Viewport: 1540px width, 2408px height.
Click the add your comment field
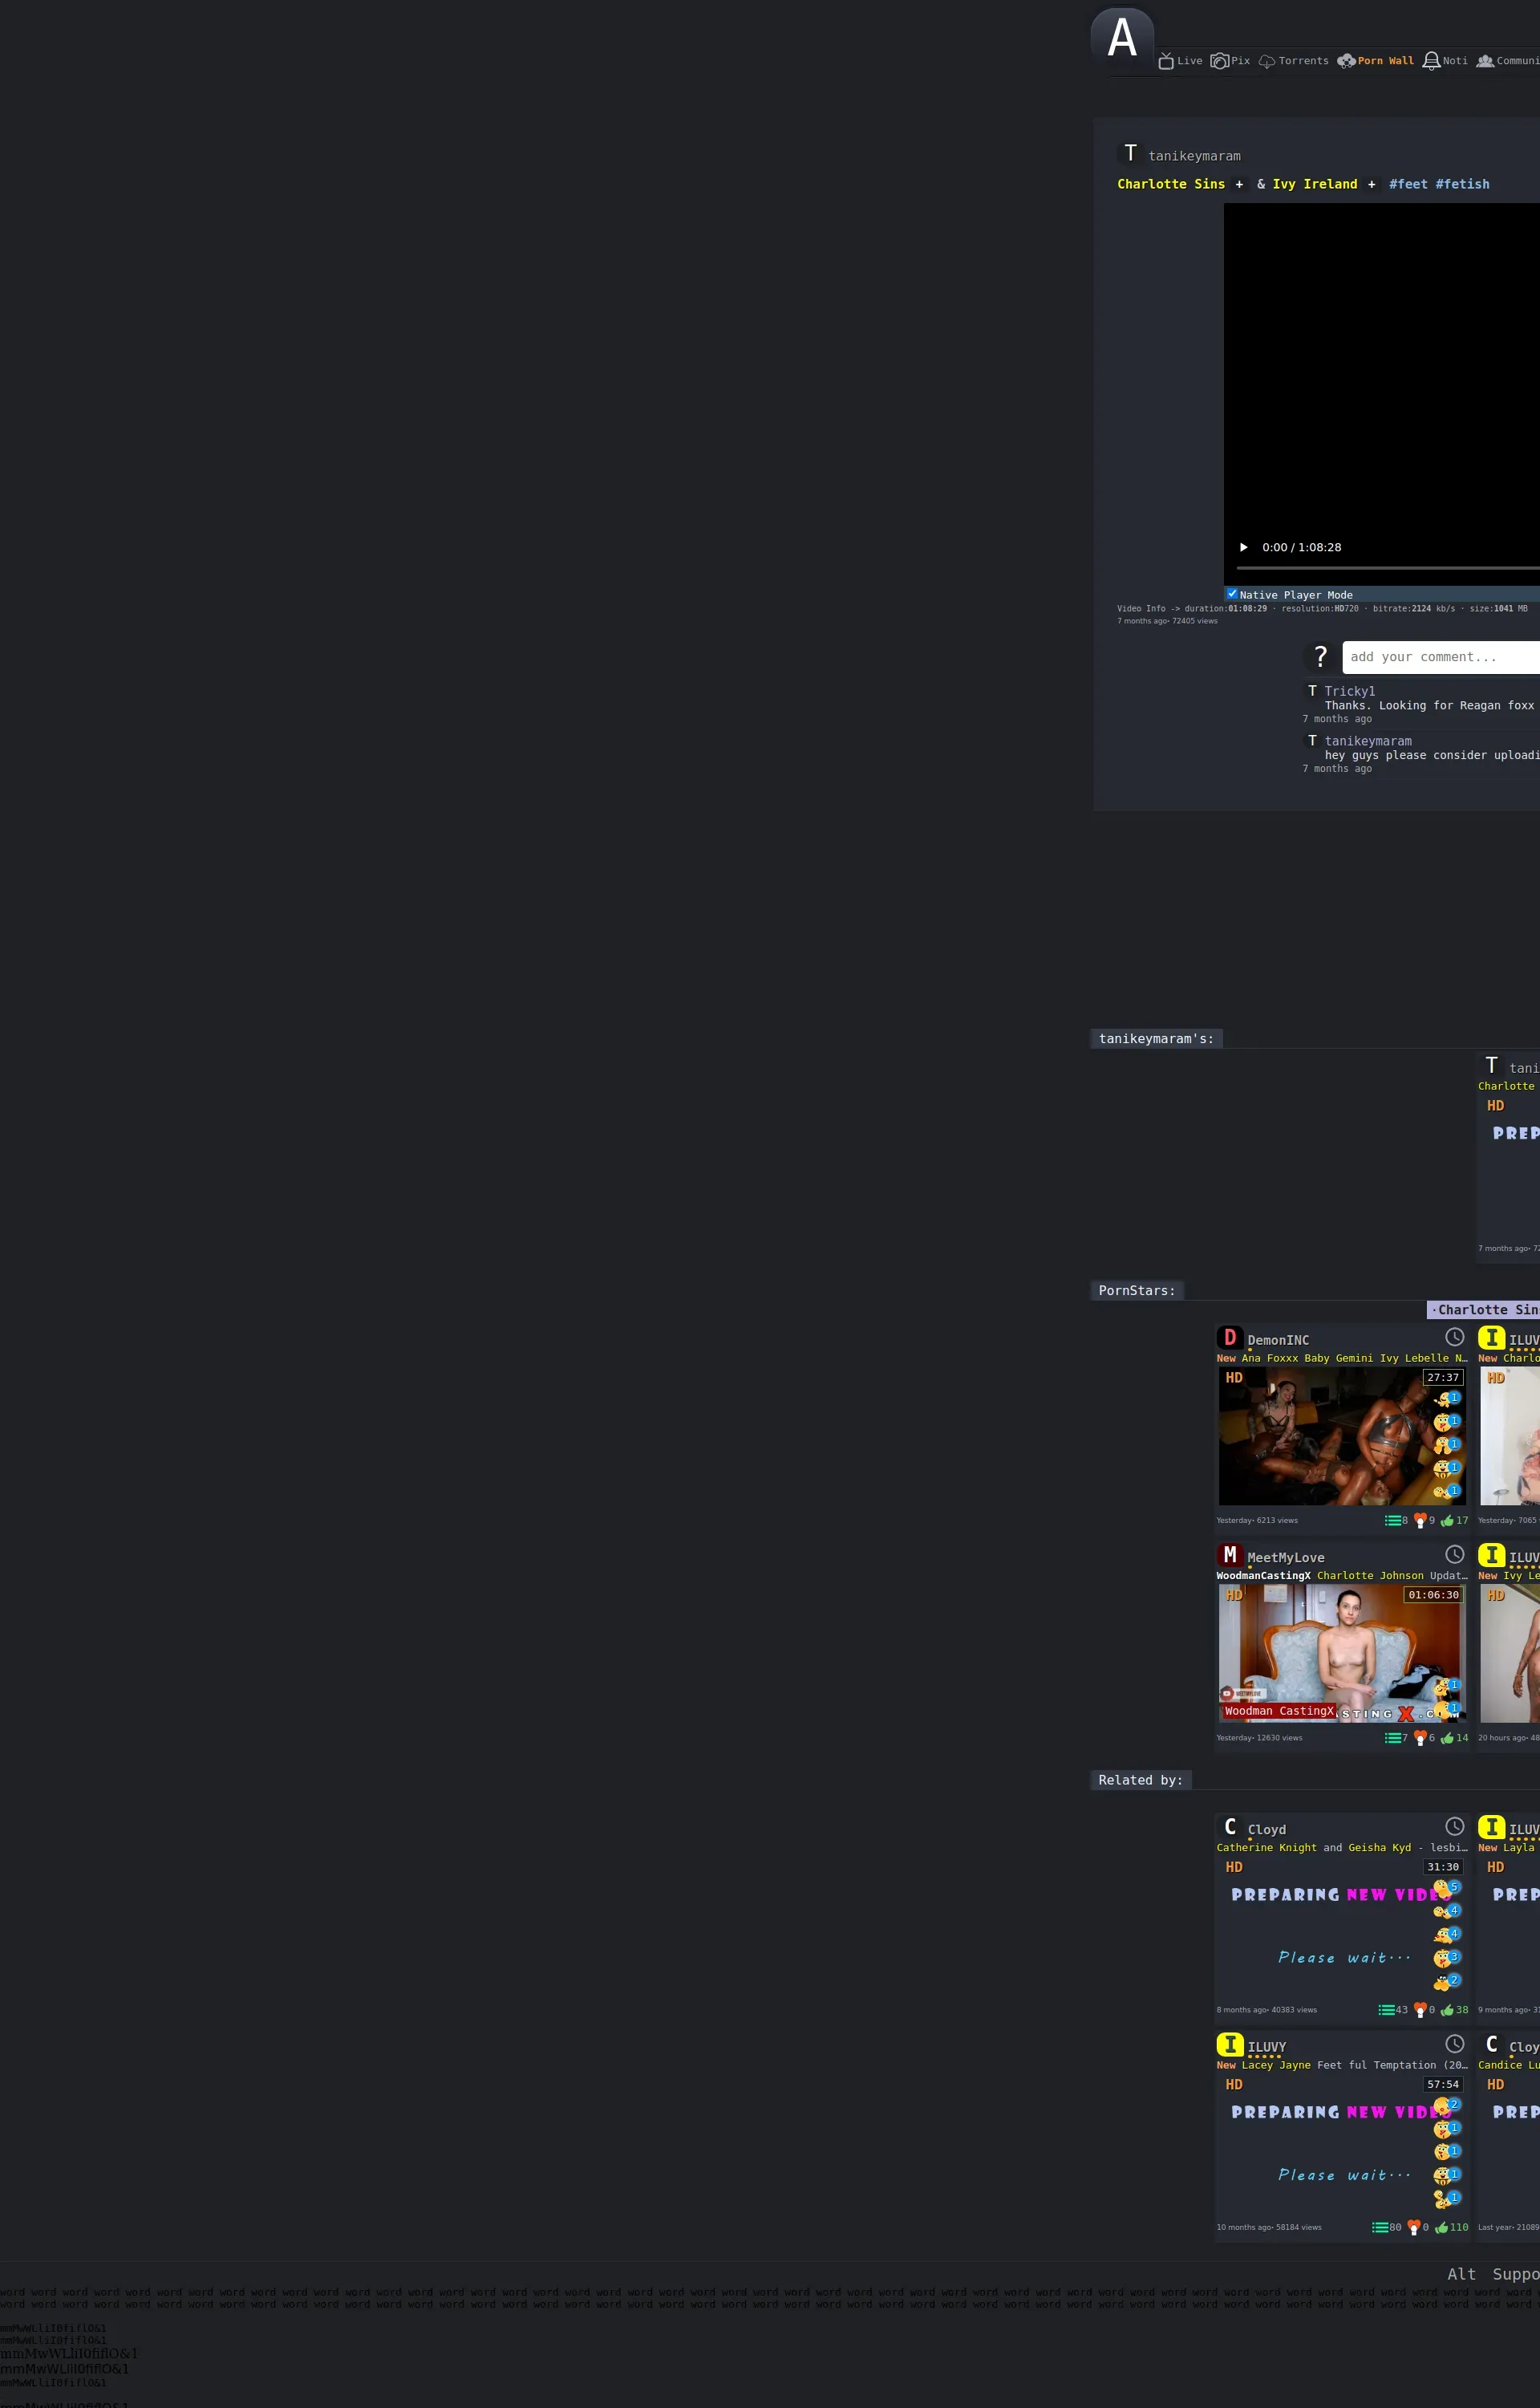point(1440,657)
